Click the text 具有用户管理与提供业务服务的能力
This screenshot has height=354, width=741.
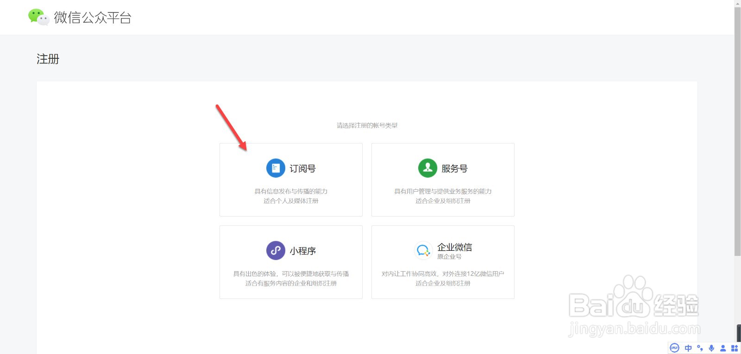(443, 191)
